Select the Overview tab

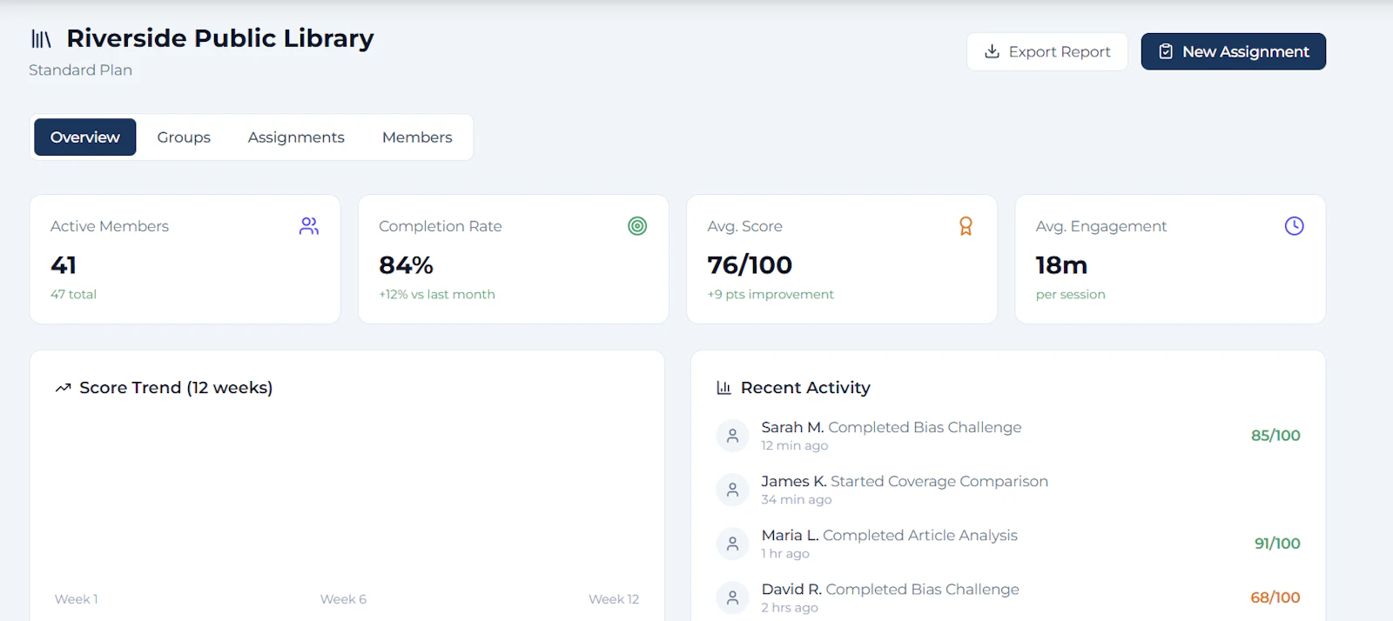coord(85,137)
